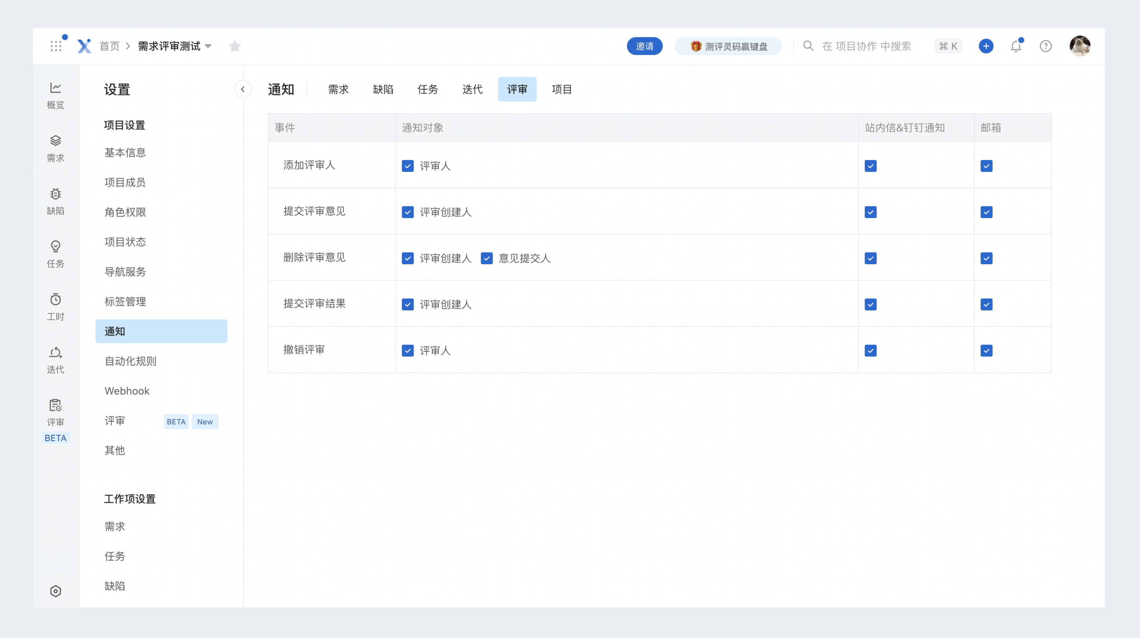Uncheck 意见提交人 for 删除评审意见
Screen dimensions: 1140x638
[486, 258]
